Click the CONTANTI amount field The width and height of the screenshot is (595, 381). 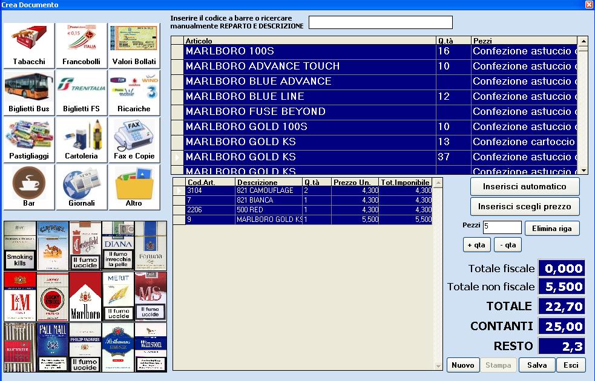click(x=562, y=327)
